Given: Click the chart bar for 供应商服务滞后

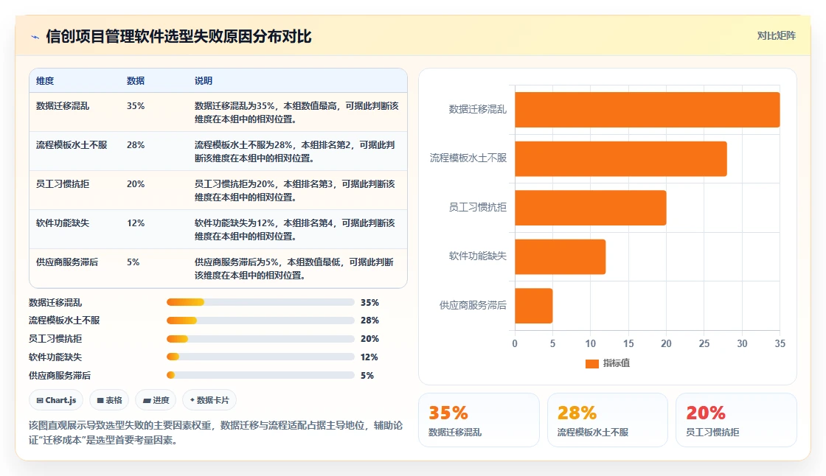Looking at the screenshot, I should tap(534, 305).
